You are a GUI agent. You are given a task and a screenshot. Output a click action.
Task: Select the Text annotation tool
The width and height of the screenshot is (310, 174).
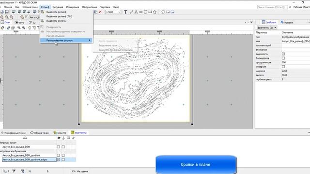coord(125,12)
